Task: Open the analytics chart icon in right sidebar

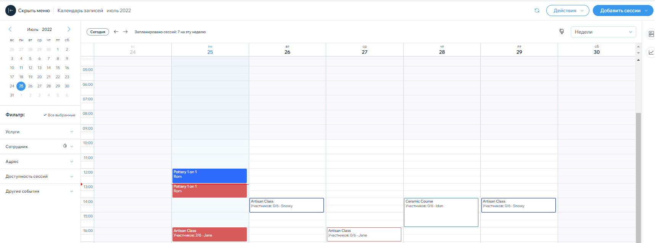Action: pos(651,52)
